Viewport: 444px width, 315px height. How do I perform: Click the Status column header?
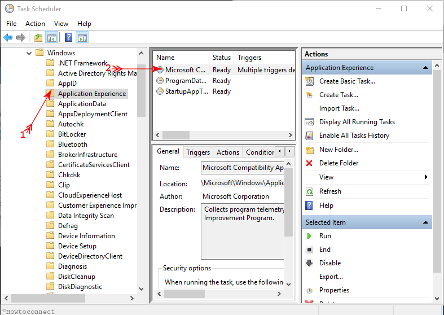pos(221,58)
